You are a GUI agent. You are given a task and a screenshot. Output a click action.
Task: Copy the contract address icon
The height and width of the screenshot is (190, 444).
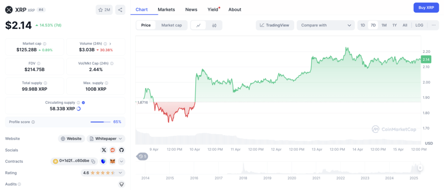[93, 161]
